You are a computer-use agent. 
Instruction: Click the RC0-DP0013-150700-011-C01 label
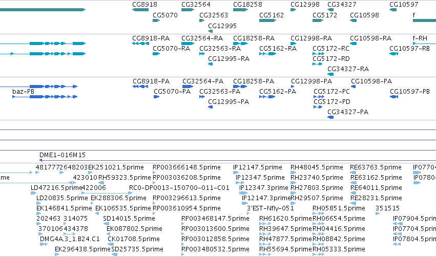[179, 187]
